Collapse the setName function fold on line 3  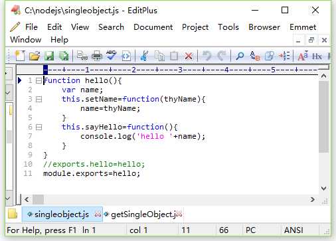39,99
